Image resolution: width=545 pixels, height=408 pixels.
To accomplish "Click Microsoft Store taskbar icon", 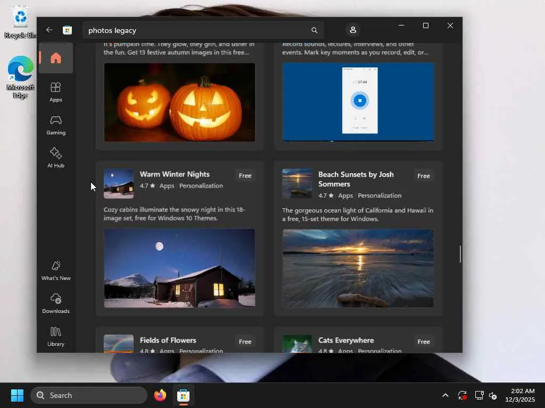I will tap(183, 395).
